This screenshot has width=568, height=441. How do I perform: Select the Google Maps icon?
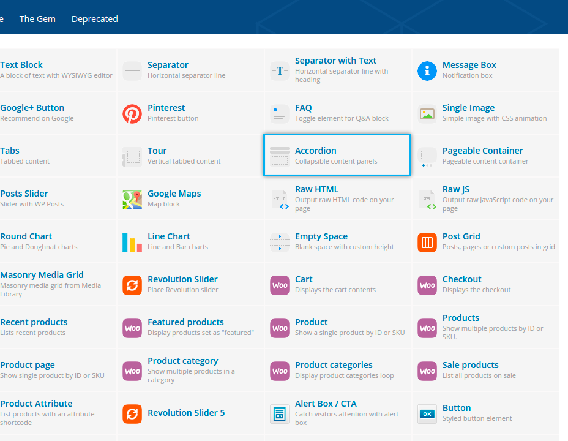(132, 200)
